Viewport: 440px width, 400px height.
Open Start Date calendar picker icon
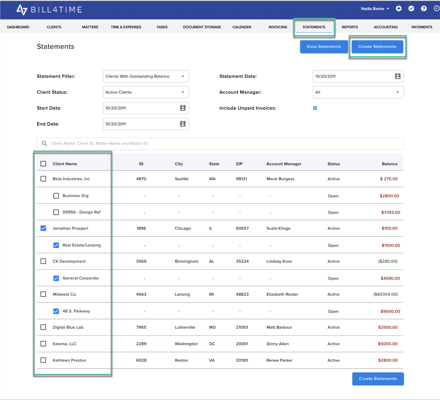click(183, 108)
